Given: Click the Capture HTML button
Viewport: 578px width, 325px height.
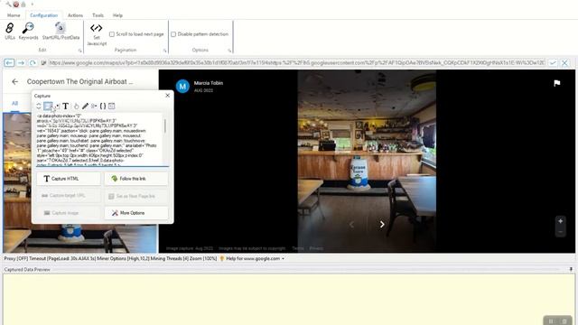Looking at the screenshot, I should pos(69,179).
